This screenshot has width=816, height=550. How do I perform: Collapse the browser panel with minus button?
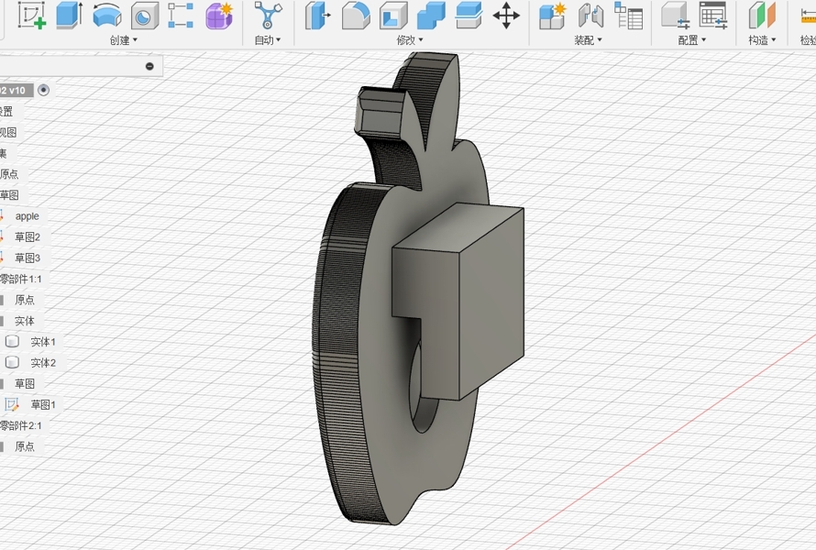coord(149,66)
